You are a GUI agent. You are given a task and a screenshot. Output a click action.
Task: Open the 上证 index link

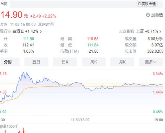click(140, 31)
